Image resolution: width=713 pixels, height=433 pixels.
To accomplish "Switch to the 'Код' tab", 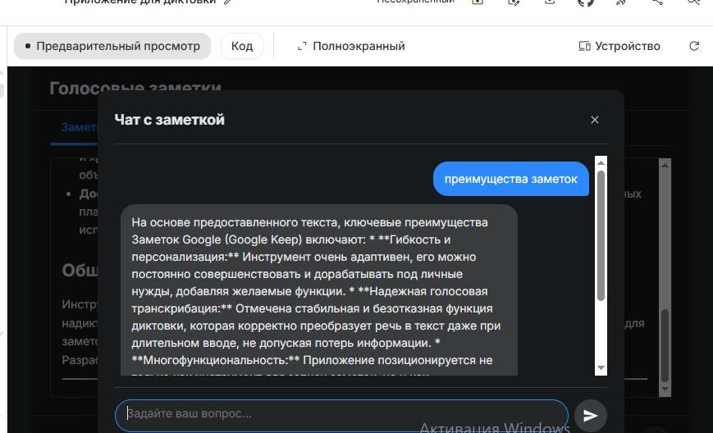I will pos(242,46).
